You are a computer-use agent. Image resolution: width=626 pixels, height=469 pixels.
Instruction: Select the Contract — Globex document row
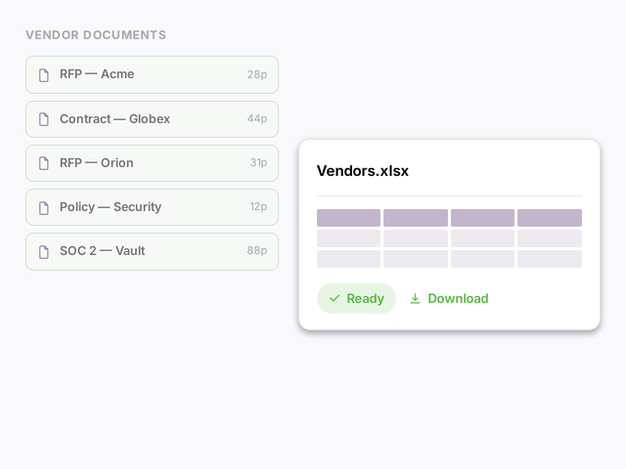tap(153, 119)
